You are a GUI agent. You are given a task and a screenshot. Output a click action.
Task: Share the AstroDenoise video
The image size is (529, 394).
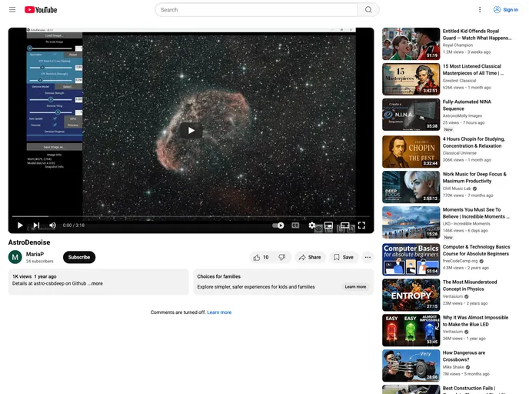pos(310,257)
